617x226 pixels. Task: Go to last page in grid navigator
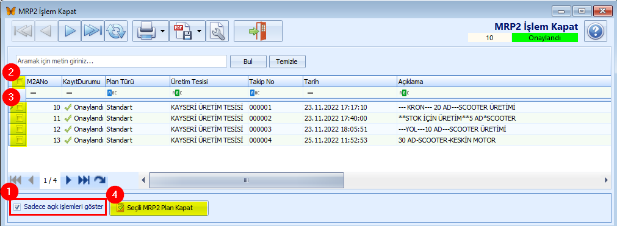coord(84,180)
